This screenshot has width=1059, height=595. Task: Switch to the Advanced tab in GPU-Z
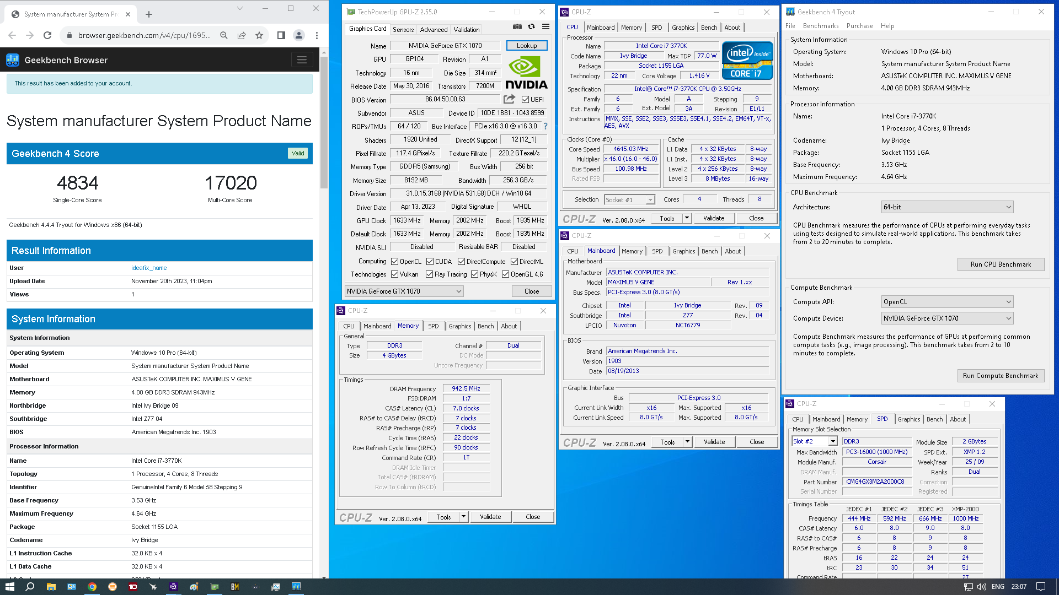click(434, 30)
